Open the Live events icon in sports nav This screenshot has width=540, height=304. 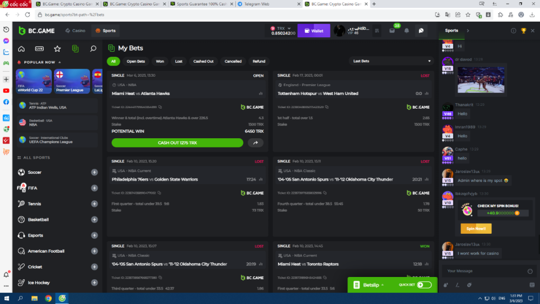point(39,49)
